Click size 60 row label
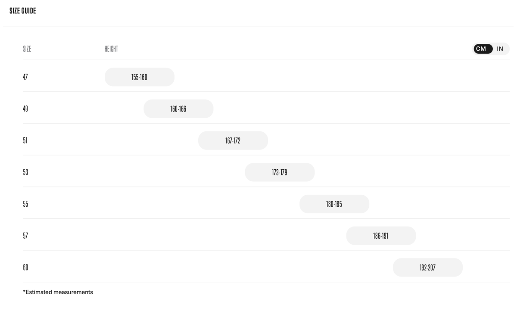 25,267
